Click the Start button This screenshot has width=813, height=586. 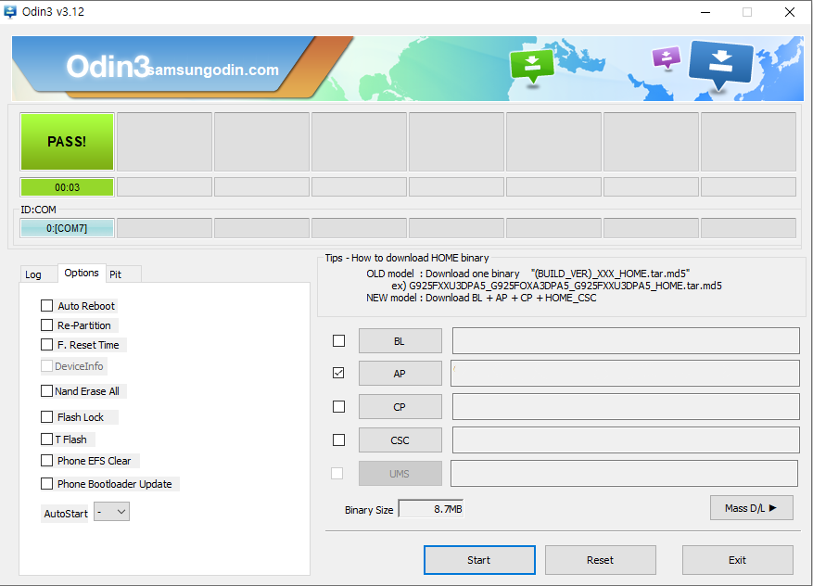pos(479,560)
